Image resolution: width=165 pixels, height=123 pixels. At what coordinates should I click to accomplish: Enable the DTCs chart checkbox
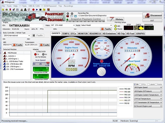point(140,84)
